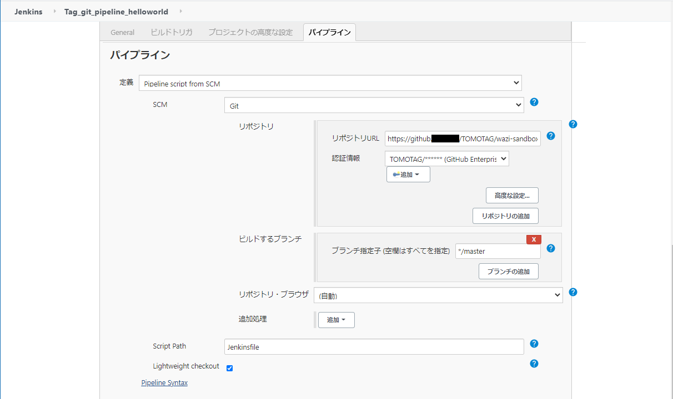Open the SCM Git dropdown
The image size is (673, 399).
tap(374, 105)
